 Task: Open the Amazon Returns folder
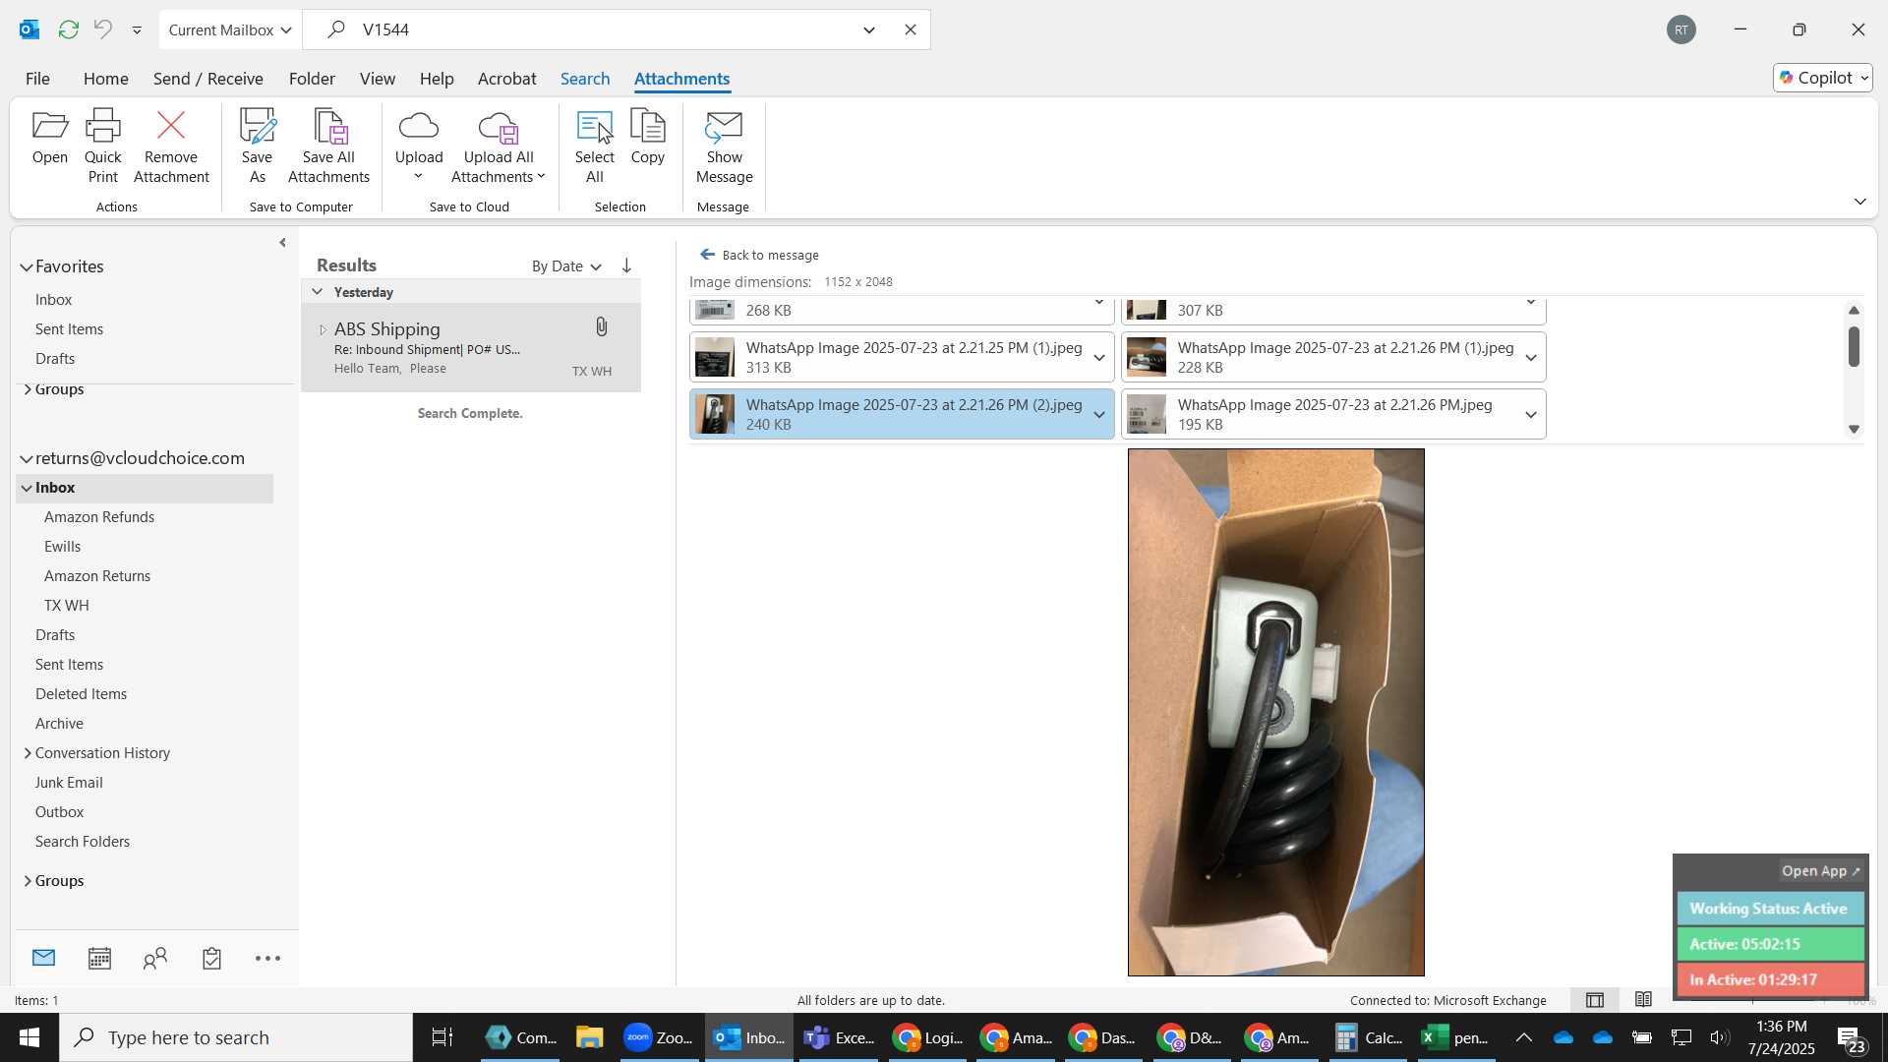(97, 576)
